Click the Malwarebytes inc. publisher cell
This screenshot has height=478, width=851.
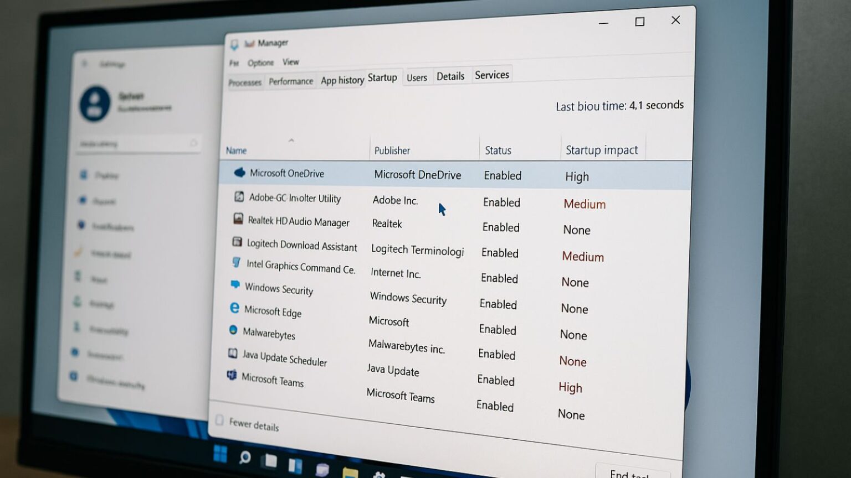[407, 346]
